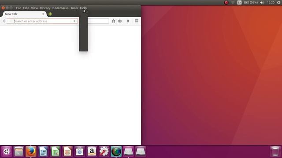Click the red record indicator in the top panel
Image resolution: width=282 pixels, height=158 pixels.
[226, 3]
